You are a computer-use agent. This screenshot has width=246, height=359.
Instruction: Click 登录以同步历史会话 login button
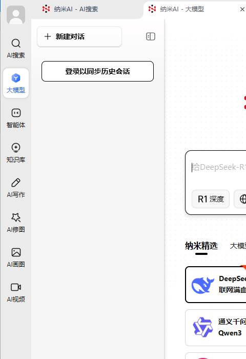point(97,71)
